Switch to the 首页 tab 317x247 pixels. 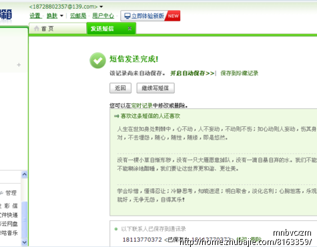[x=57, y=29]
